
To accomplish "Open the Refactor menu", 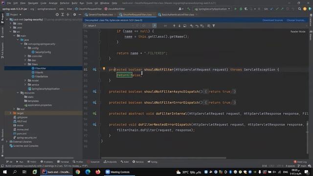I will coord(65,3).
